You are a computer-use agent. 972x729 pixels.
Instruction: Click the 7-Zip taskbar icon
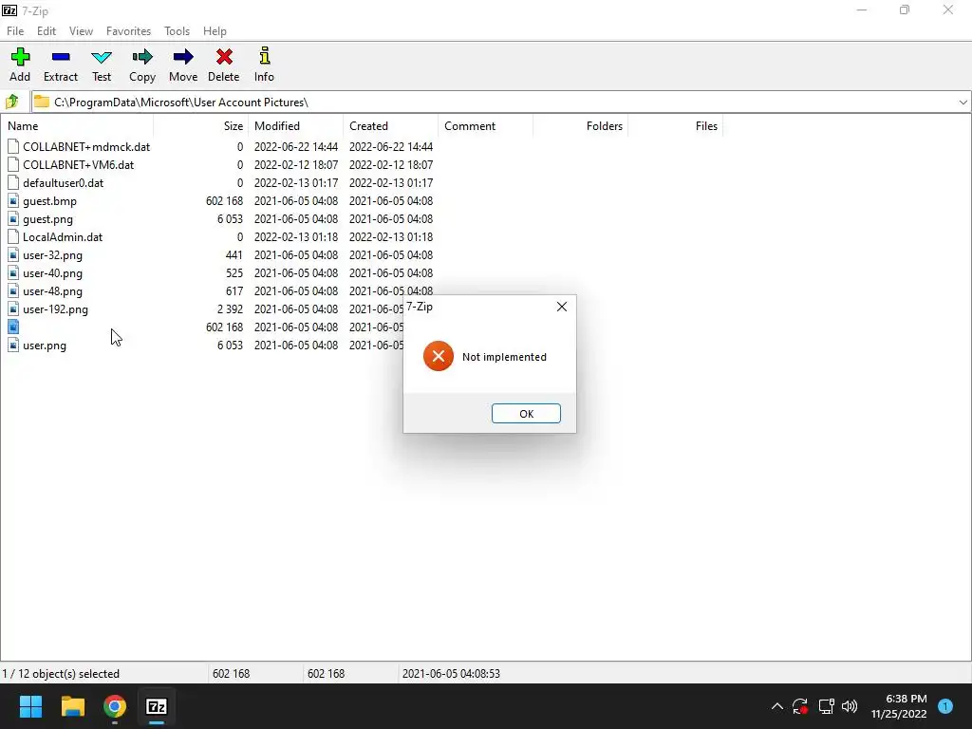point(157,706)
